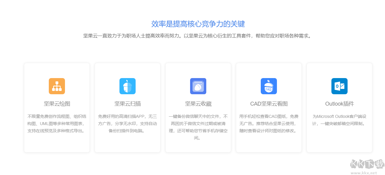Click the Outlook插件 Outlook icon

pyautogui.click(x=339, y=86)
